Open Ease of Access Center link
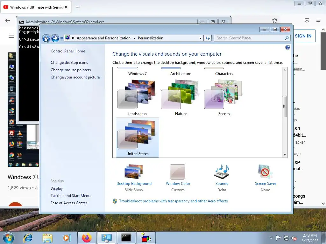326x244 pixels. (x=69, y=203)
